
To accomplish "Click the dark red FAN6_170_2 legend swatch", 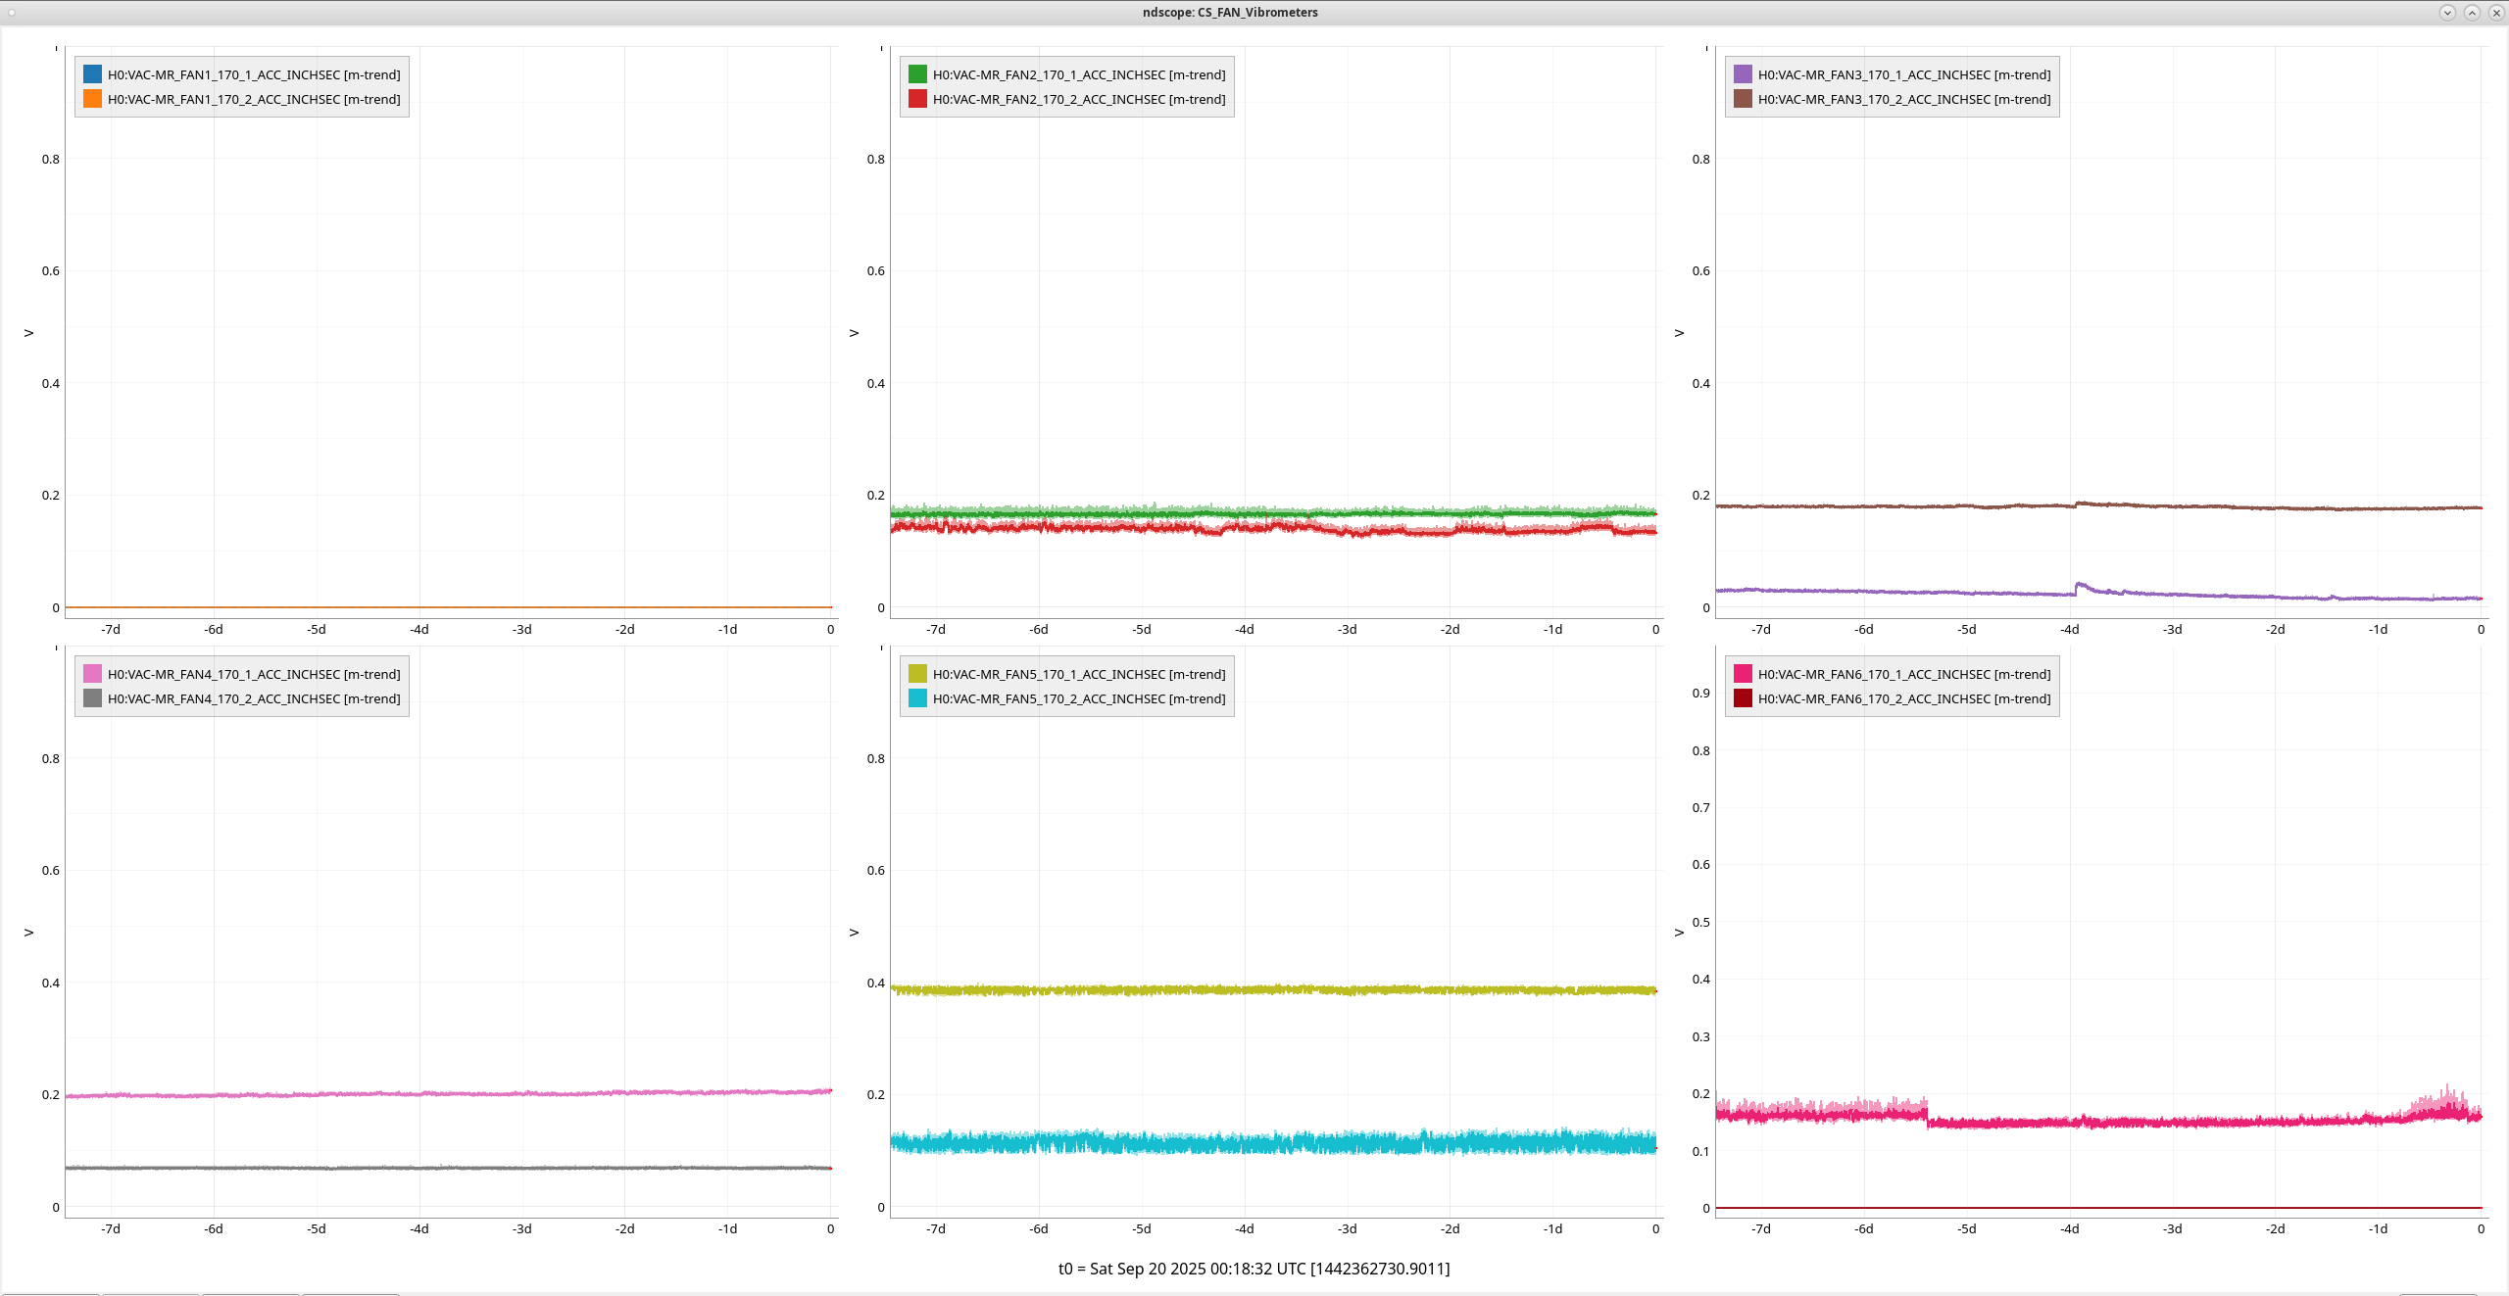I will pos(1743,698).
